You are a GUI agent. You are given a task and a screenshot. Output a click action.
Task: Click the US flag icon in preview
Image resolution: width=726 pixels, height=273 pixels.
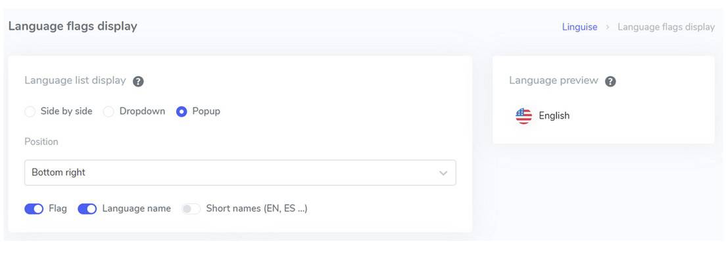(x=523, y=116)
